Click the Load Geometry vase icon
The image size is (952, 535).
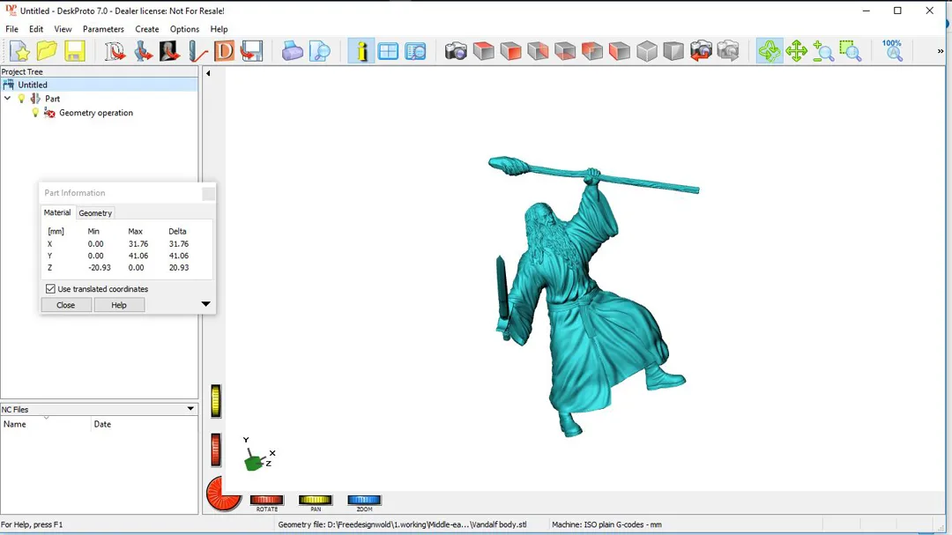tap(143, 51)
